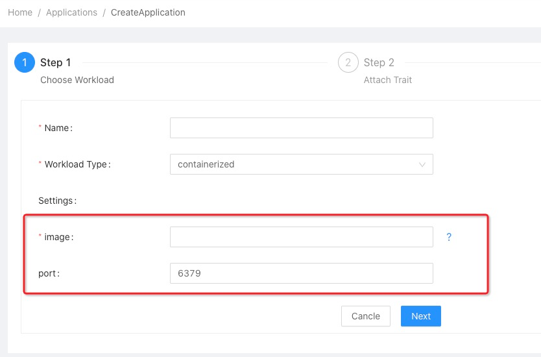The image size is (541, 357).
Task: Click the Attach Trait step description
Action: tap(388, 80)
